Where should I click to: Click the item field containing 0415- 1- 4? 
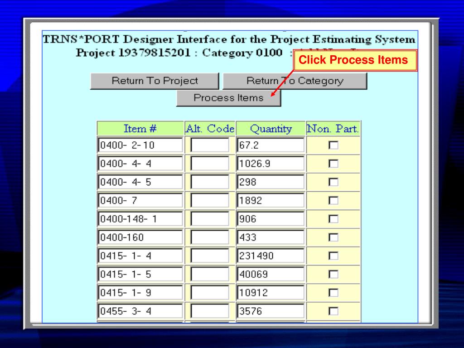click(x=140, y=256)
